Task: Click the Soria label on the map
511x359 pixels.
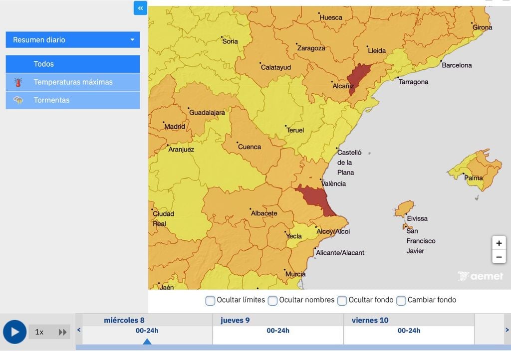Action: [230, 41]
